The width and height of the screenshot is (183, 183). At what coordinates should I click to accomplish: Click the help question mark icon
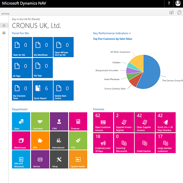click(x=169, y=4)
